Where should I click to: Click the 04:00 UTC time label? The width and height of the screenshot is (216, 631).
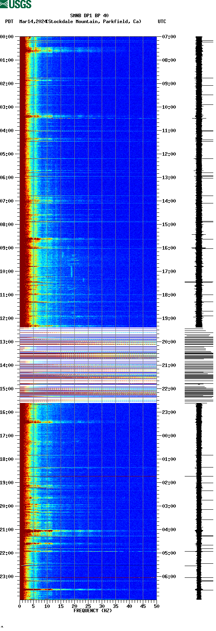pos(169,530)
